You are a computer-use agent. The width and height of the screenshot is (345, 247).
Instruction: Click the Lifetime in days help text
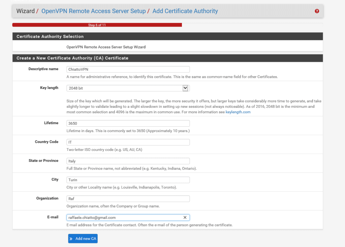[x=128, y=131]
